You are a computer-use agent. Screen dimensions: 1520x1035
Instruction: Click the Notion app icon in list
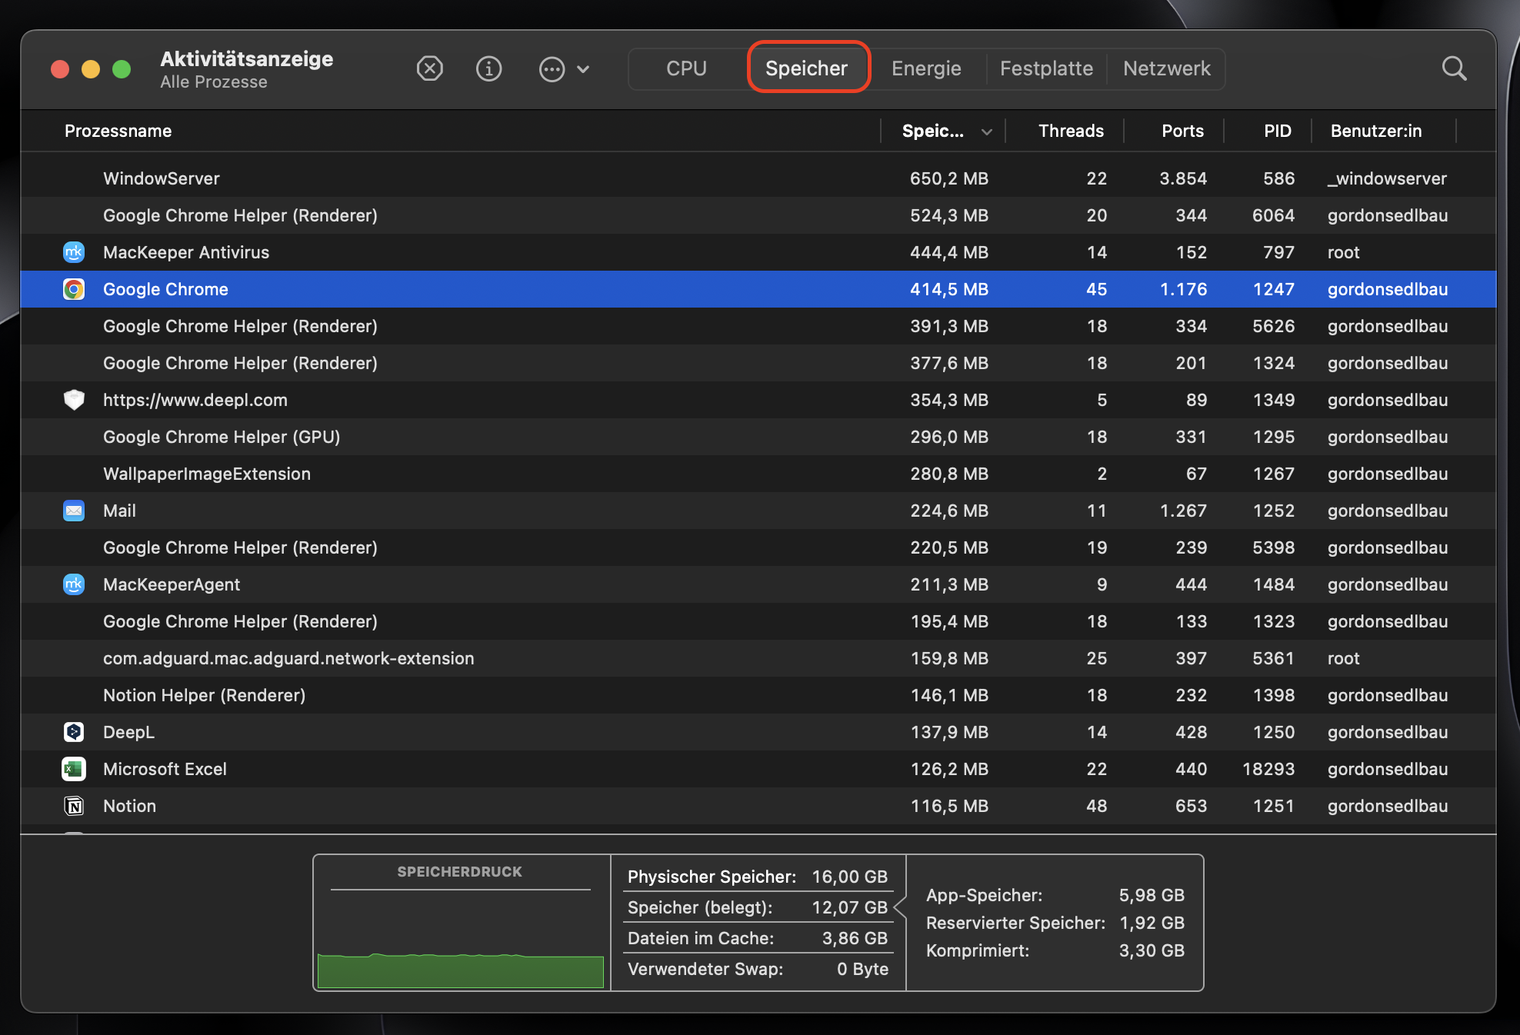(74, 806)
